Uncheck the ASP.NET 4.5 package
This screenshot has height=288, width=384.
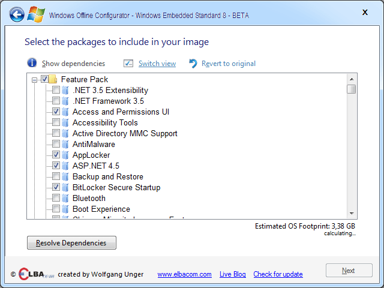(x=56, y=166)
